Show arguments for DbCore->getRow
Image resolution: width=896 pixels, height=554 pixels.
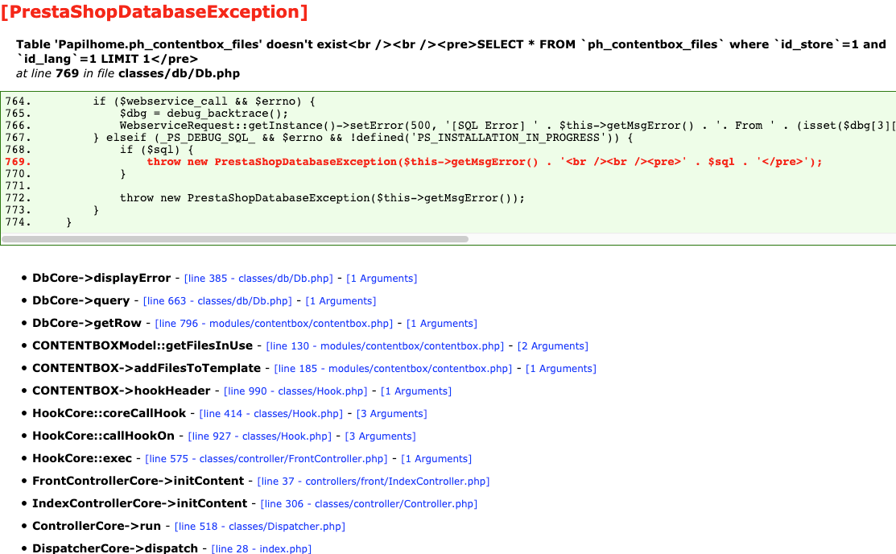click(442, 324)
